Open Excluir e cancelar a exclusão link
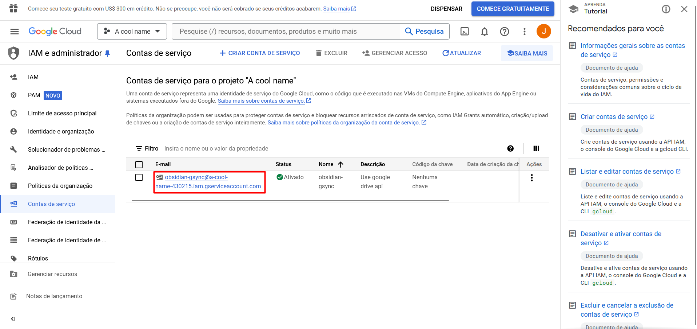This screenshot has width=697, height=329. tap(627, 310)
